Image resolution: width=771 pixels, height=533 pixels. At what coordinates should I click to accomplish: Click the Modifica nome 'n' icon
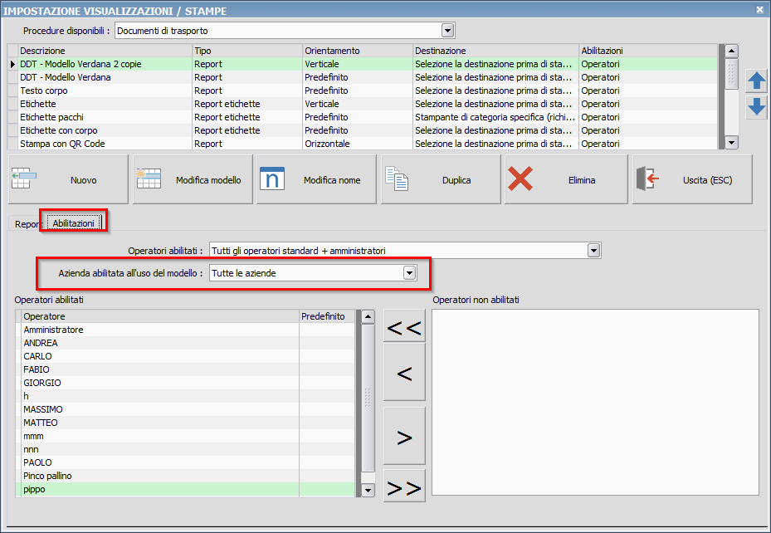click(x=272, y=178)
